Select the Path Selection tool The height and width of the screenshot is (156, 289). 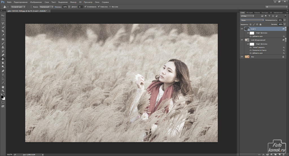tap(3, 79)
